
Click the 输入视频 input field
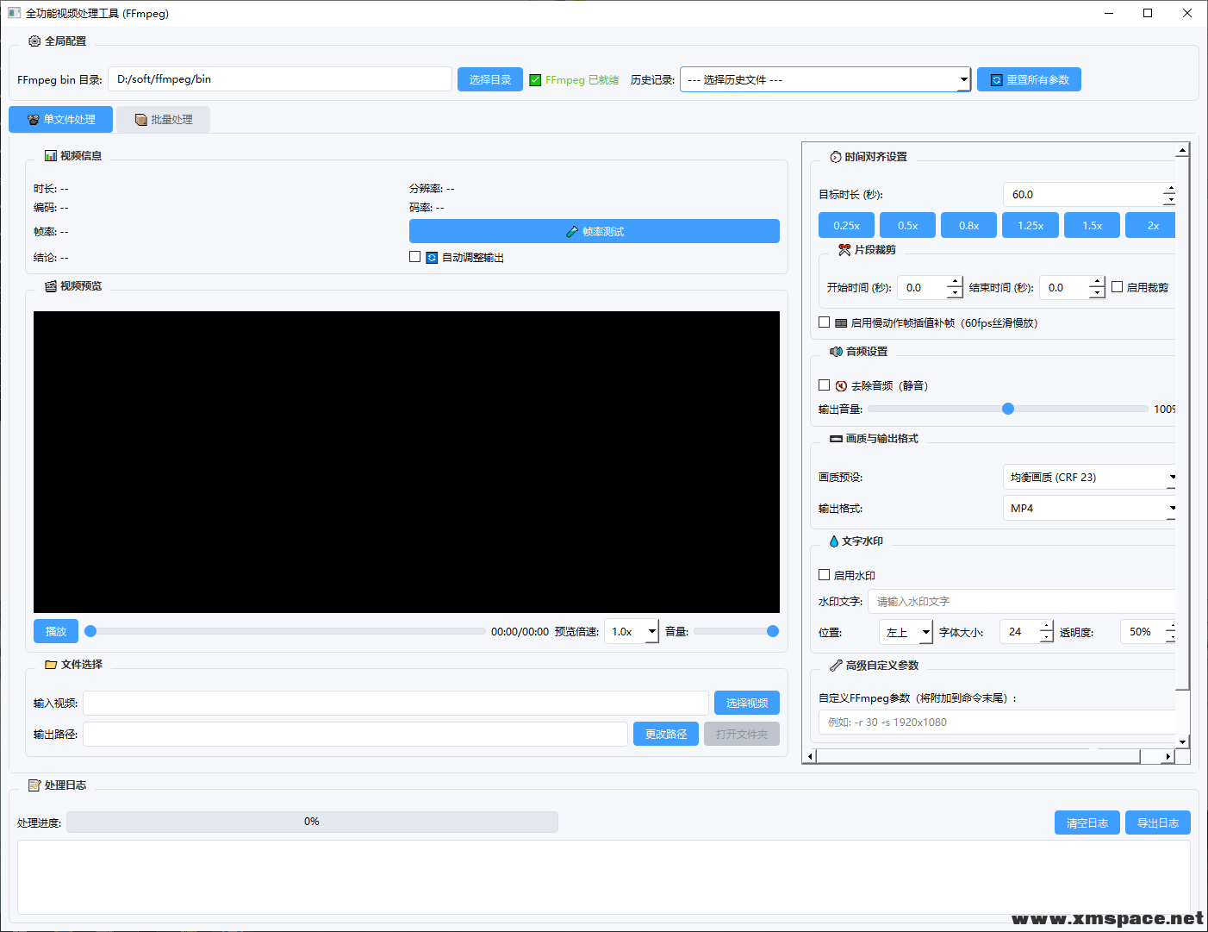(395, 703)
